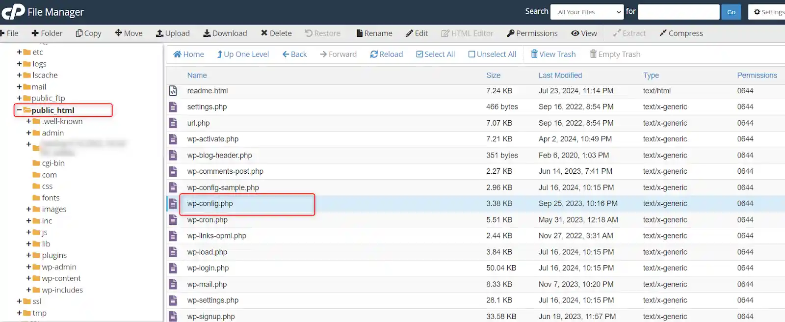Screen dimensions: 785x322
Task: Click the cPanel logo icon
Action: [x=13, y=12]
